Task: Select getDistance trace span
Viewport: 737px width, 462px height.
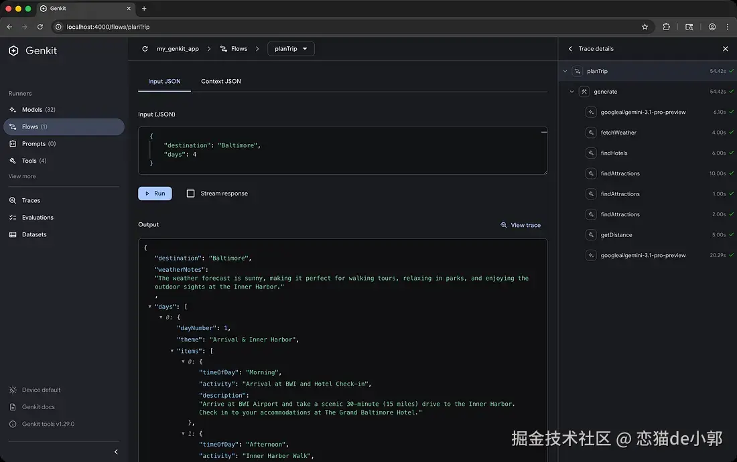Action: click(x=648, y=235)
